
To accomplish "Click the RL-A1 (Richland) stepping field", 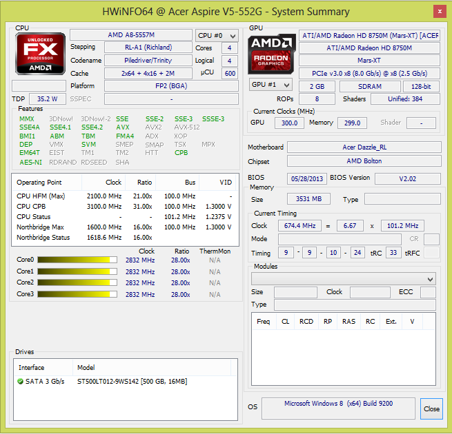I will pyautogui.click(x=148, y=48).
